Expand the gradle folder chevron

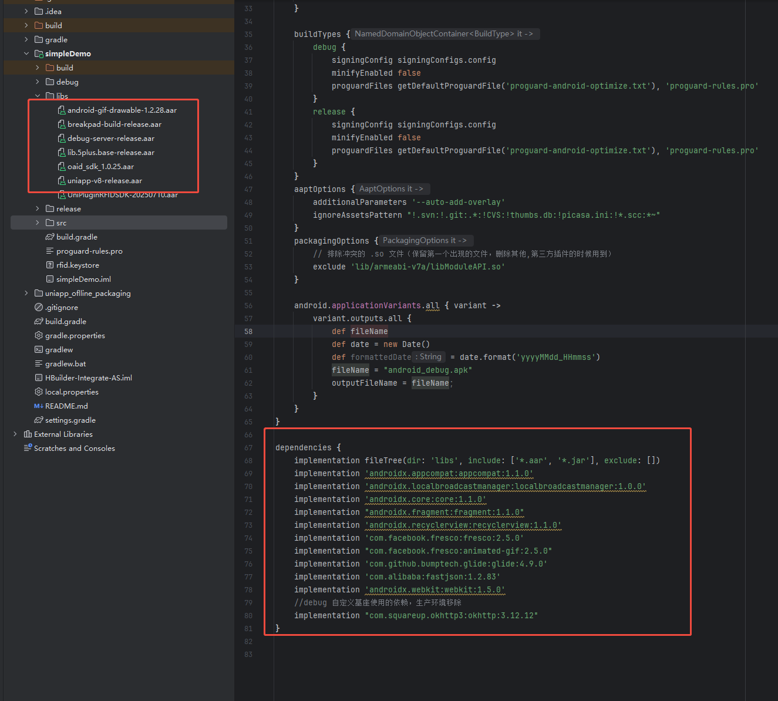point(26,39)
